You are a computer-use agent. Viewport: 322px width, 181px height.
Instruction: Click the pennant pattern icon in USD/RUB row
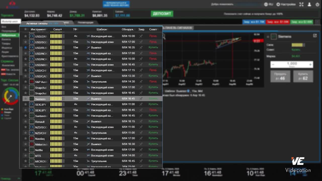coord(89,48)
